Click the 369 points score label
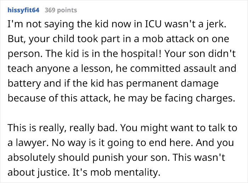Screen dimensions: 248x183 61,10
